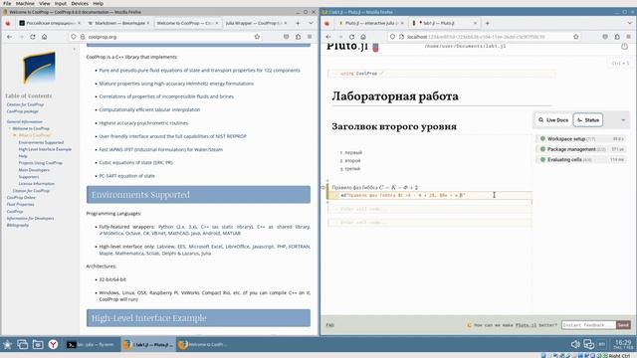Bookmark the localhost Pluto page
Viewport: 637px width, 358px height.
pos(575,37)
